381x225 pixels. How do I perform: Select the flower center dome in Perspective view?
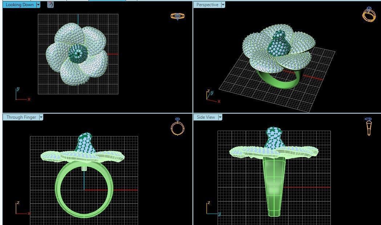coord(279,43)
